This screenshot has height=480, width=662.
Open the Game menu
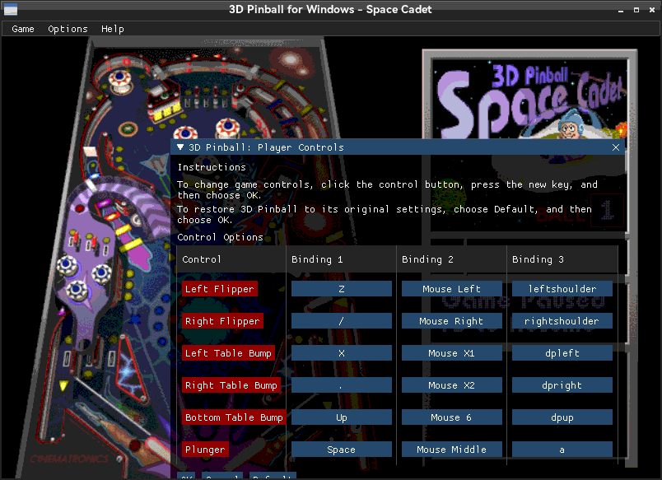[22, 29]
